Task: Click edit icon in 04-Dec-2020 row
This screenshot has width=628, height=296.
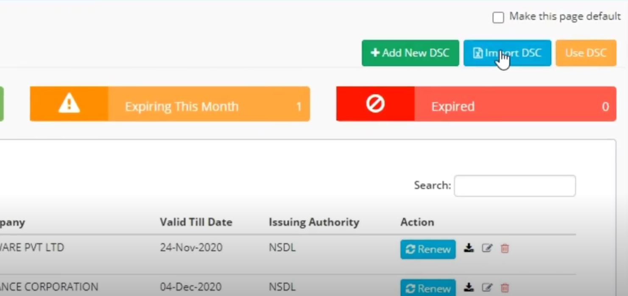Action: [x=487, y=288]
